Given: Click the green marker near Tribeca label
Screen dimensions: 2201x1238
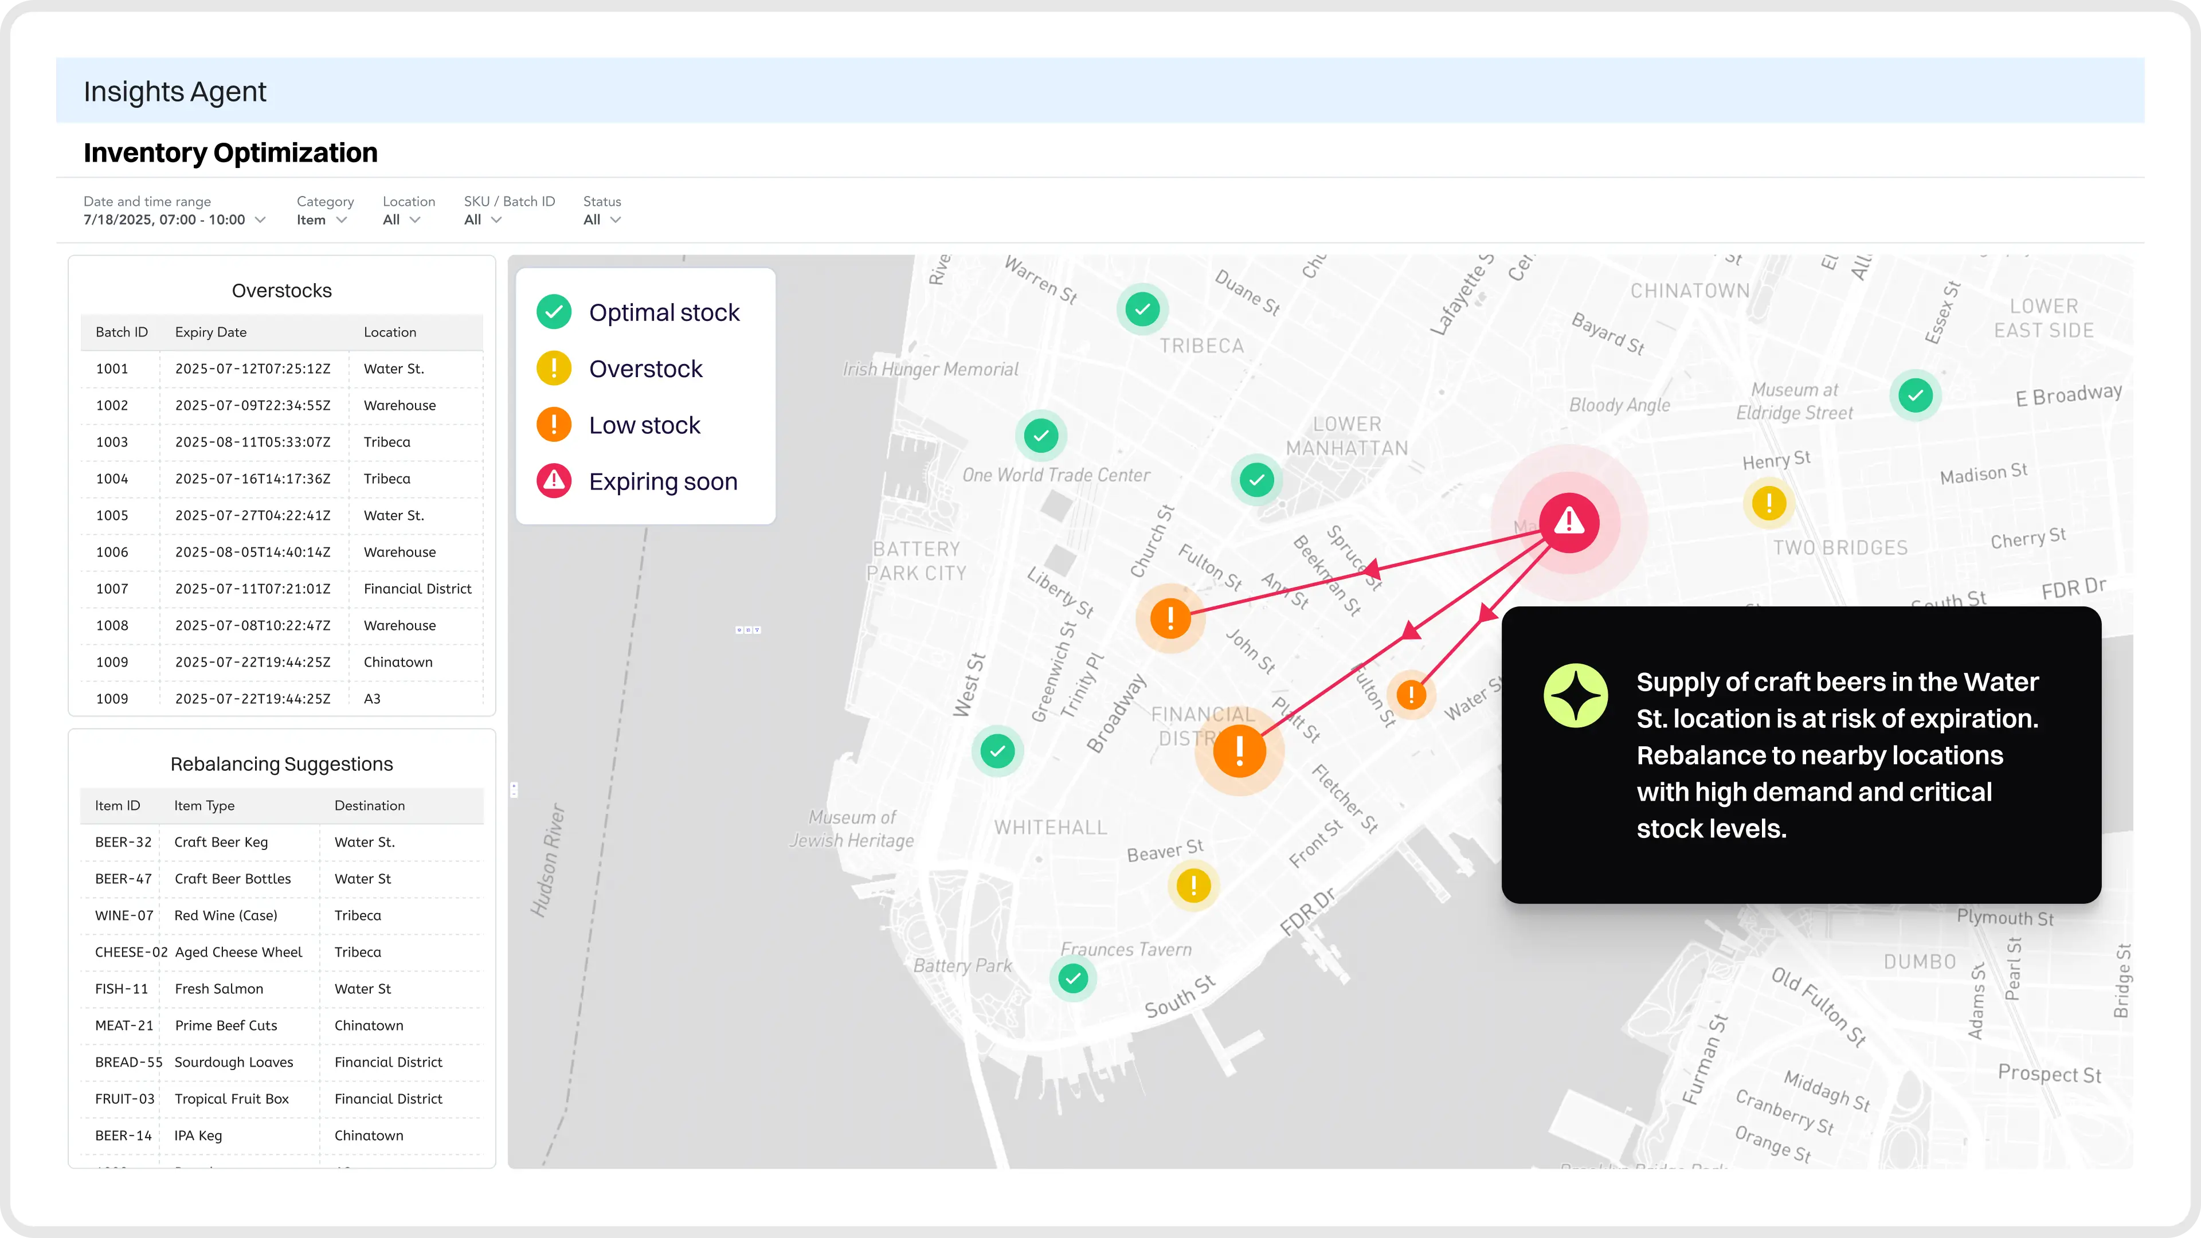Looking at the screenshot, I should [x=1142, y=308].
